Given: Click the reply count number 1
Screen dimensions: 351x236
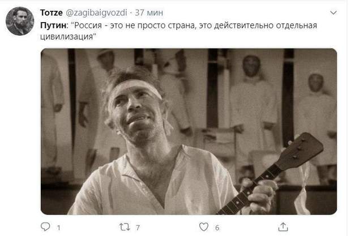Looking at the screenshot, I should click(x=59, y=228).
